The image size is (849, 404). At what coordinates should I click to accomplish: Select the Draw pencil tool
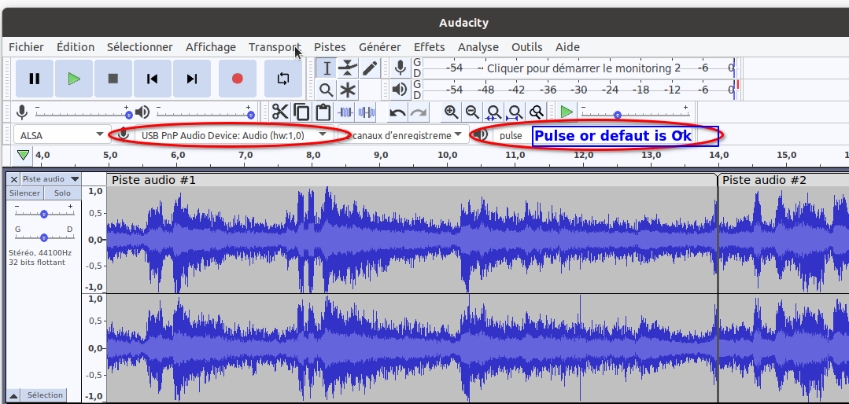[369, 68]
